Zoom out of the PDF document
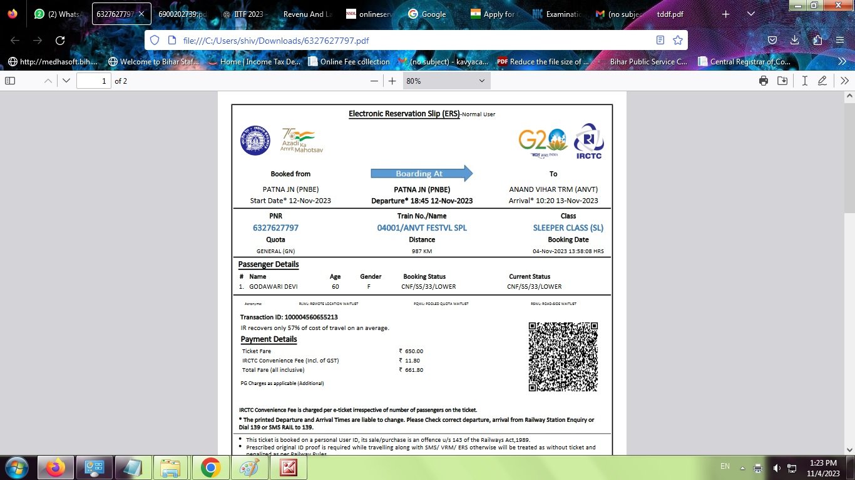 click(374, 81)
